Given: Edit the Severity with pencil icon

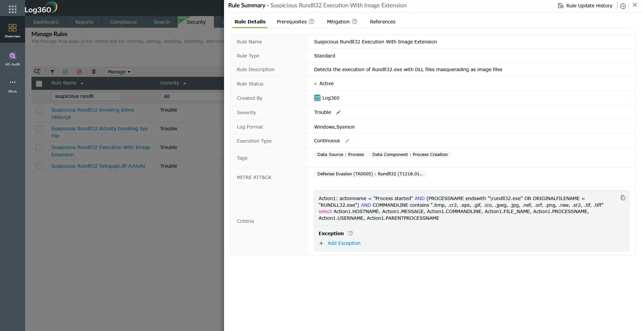Looking at the screenshot, I should pyautogui.click(x=338, y=113).
